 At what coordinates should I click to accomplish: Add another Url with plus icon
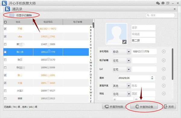point(164,69)
